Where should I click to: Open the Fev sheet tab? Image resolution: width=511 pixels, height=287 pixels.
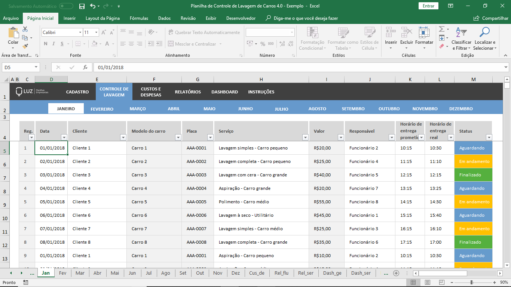63,273
